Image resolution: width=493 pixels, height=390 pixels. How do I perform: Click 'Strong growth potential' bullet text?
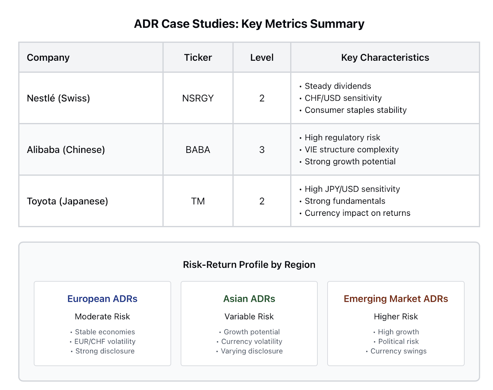click(x=350, y=162)
